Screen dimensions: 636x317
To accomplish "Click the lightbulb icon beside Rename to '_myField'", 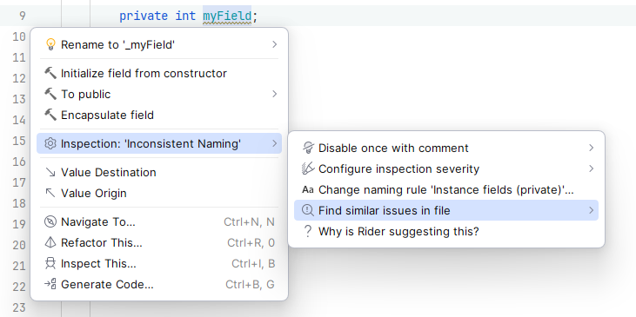I will click(50, 44).
